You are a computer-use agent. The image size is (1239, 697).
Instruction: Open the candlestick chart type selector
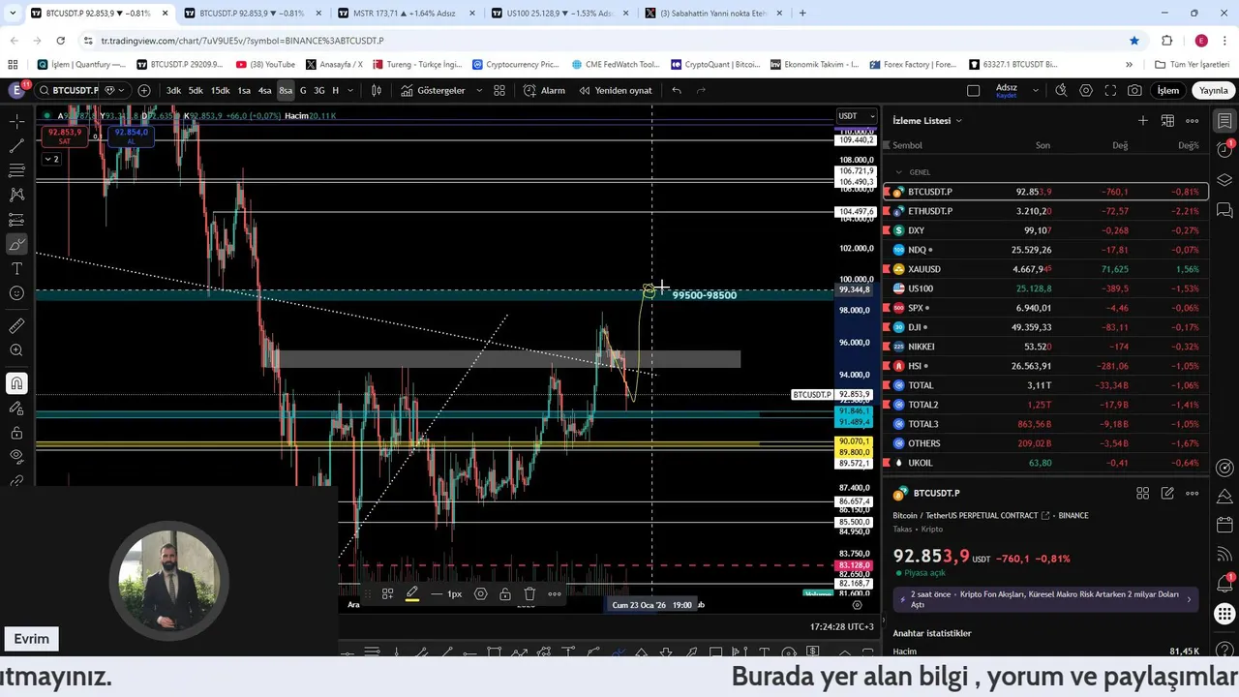click(377, 90)
